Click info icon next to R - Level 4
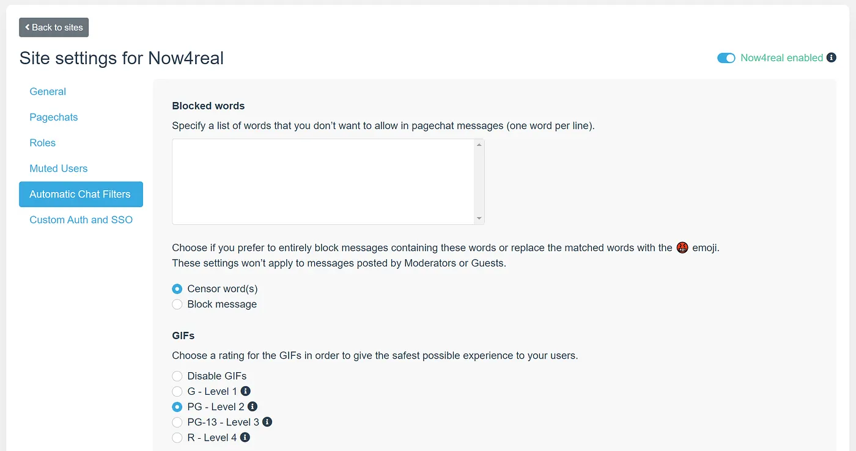The height and width of the screenshot is (451, 856). point(245,438)
